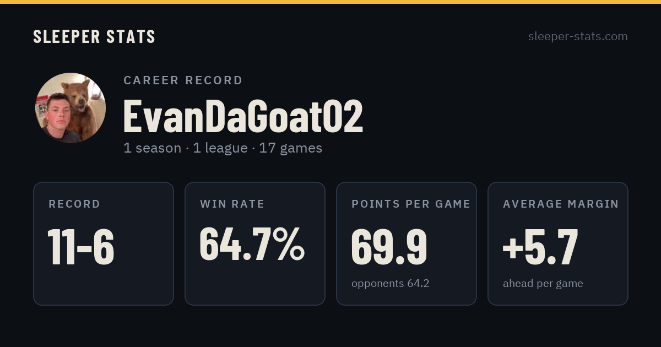Select the EvanDaGoat02 username heading
661x347 pixels.
(x=243, y=116)
